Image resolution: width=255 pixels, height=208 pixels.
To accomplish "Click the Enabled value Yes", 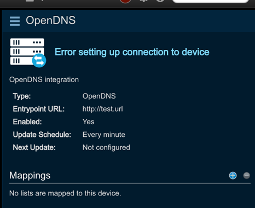I will [x=88, y=122].
